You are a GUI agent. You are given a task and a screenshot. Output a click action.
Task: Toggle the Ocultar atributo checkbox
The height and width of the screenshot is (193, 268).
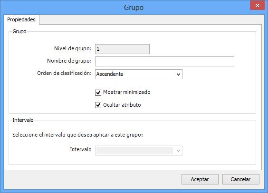pos(98,105)
